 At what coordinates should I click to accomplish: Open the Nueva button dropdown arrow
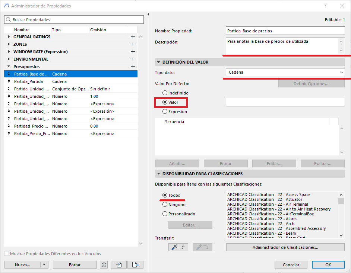pos(44,265)
